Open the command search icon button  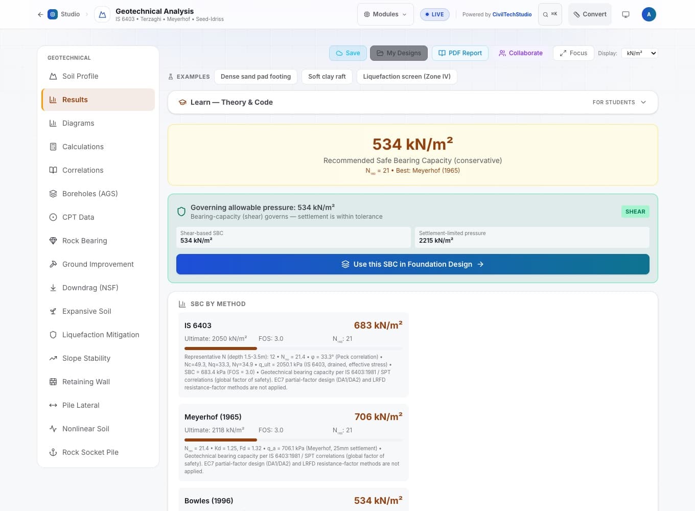pyautogui.click(x=550, y=14)
